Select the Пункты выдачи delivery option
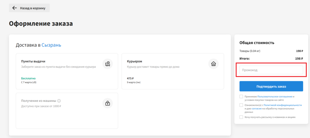 pyautogui.click(x=67, y=71)
